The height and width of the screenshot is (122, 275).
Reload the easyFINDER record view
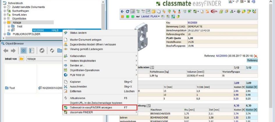pos(127,12)
